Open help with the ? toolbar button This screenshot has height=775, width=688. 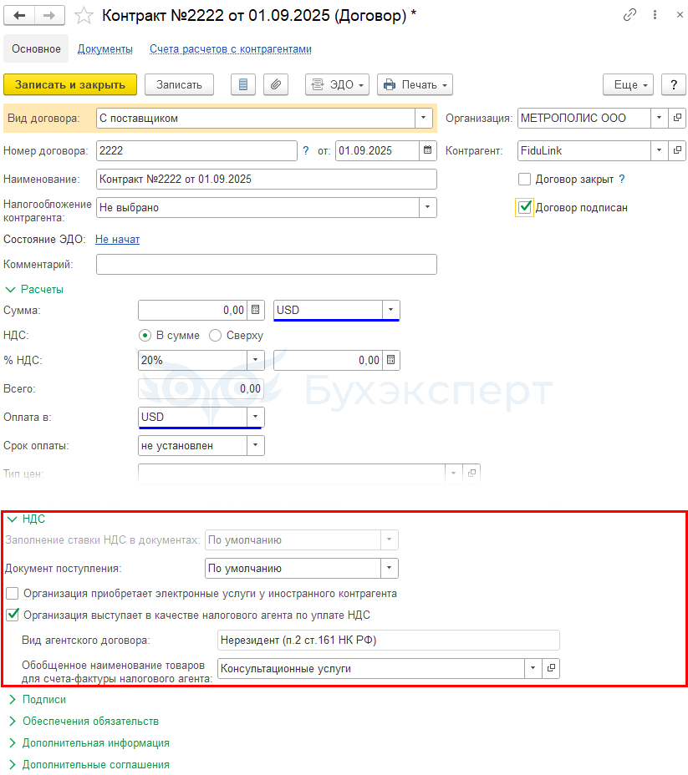[673, 84]
